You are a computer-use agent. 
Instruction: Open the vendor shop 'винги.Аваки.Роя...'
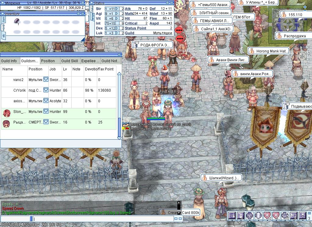click(252, 74)
